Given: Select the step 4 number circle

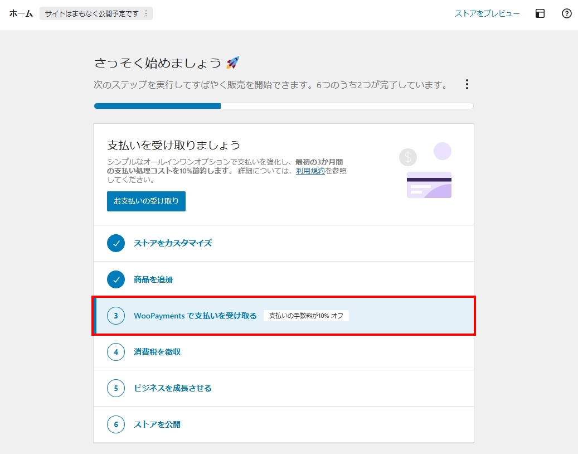Looking at the screenshot, I should pyautogui.click(x=116, y=352).
